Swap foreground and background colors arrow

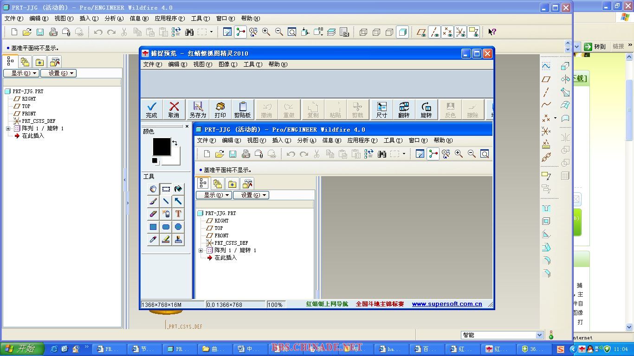coord(175,143)
